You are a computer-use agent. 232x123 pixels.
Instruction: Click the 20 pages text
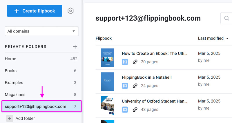tap(149, 62)
